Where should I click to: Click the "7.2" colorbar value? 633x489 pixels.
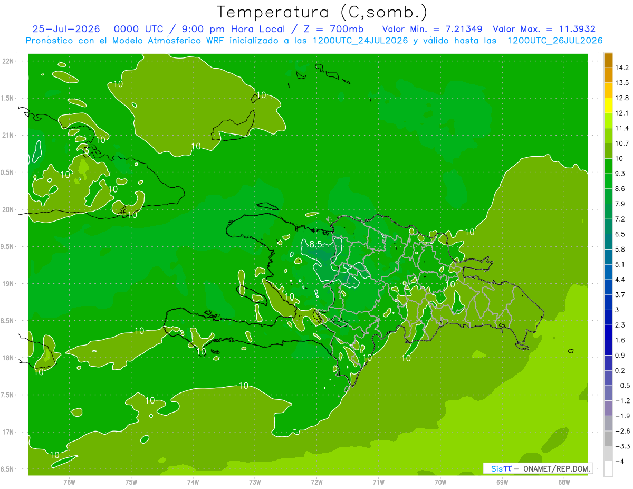coord(620,218)
